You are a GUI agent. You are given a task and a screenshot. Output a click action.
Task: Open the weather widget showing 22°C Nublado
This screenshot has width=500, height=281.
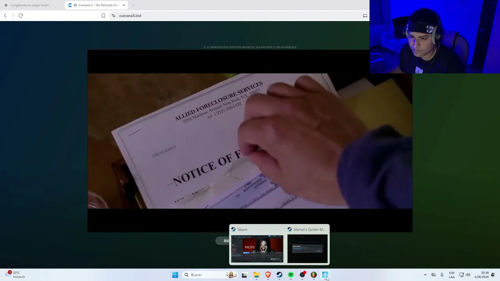[x=16, y=275]
